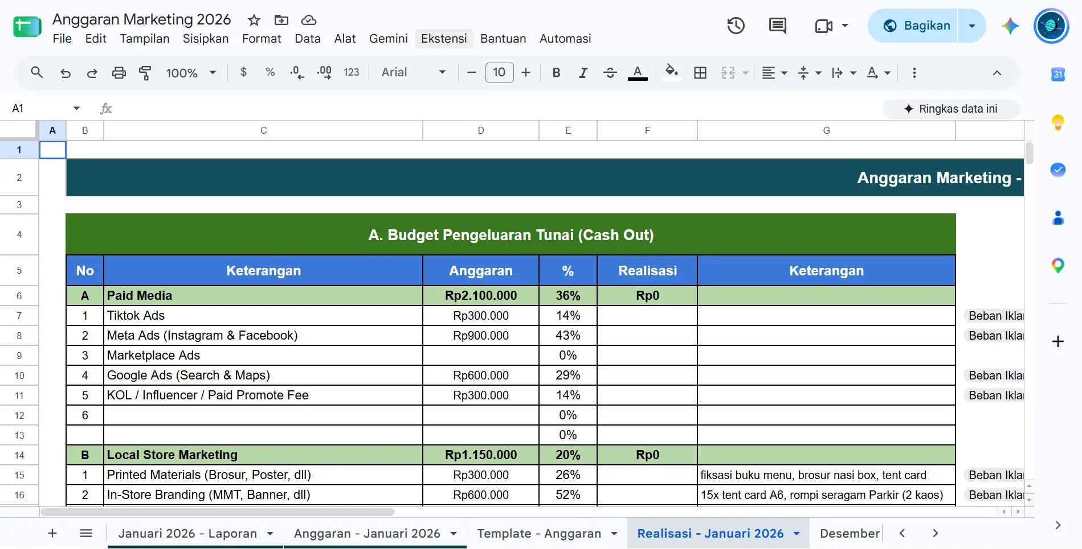This screenshot has width=1082, height=549.
Task: Switch to Januari 2026 - Laporan sheet
Action: tap(187, 533)
